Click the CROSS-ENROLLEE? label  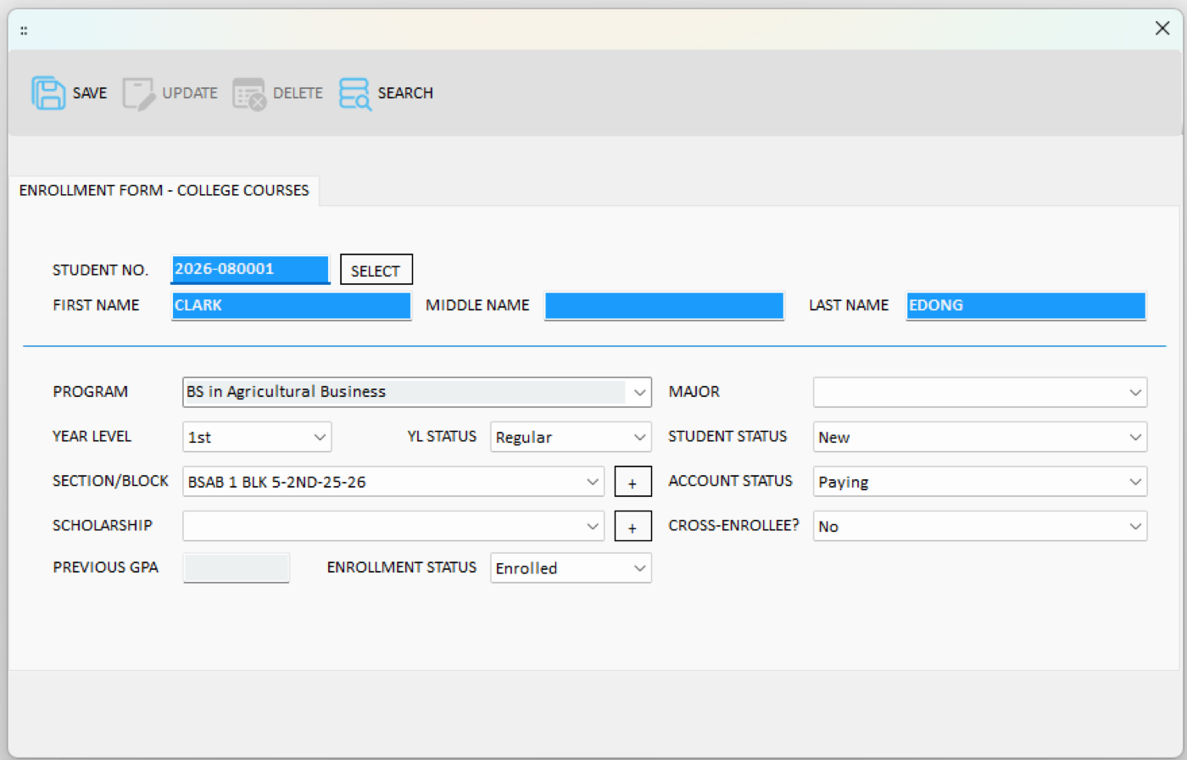pos(733,526)
